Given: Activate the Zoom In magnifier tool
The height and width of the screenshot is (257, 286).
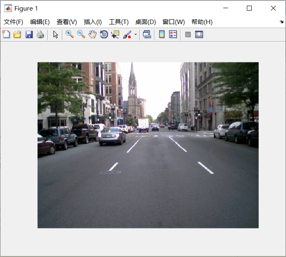Looking at the screenshot, I should click(70, 34).
